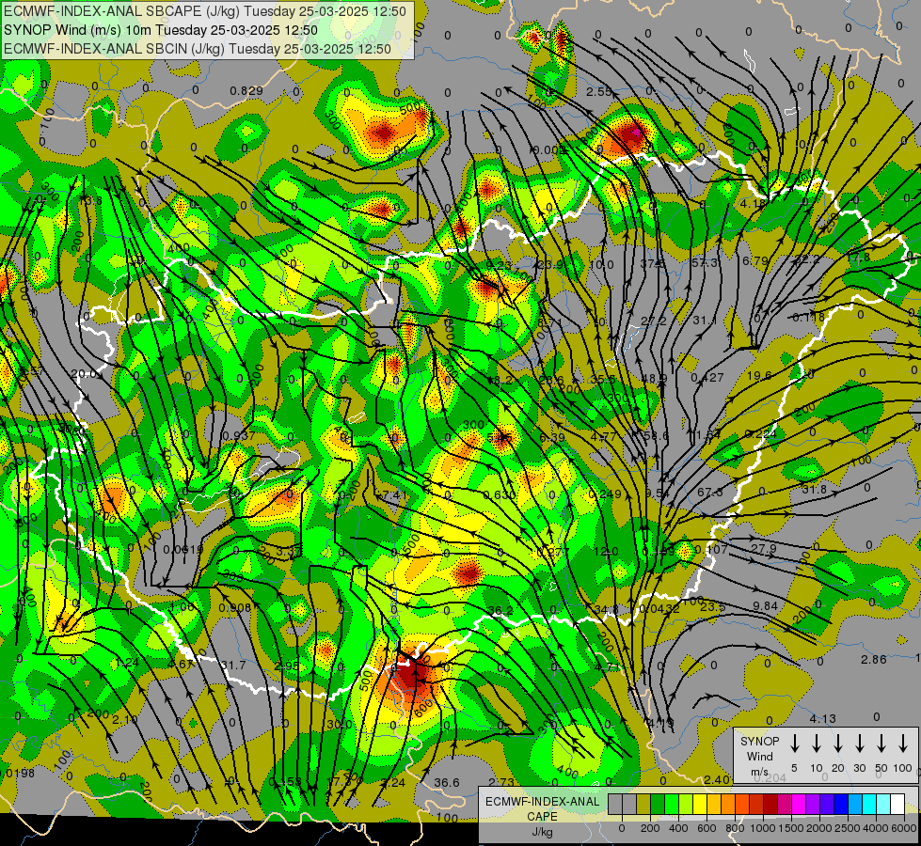
Task: Click the SBCAPE title line in header
Action: tap(204, 11)
